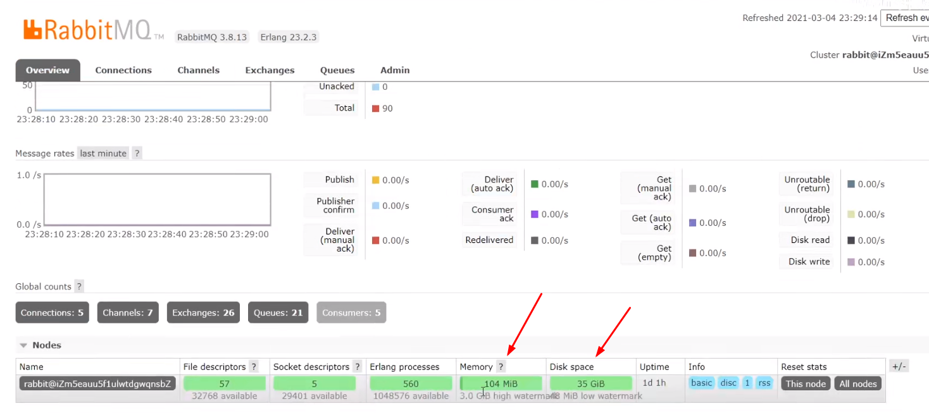
Task: Open help for File descriptors column
Action: tap(254, 367)
